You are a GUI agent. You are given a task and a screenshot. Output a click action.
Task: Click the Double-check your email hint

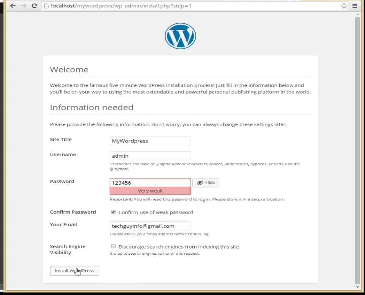point(159,234)
